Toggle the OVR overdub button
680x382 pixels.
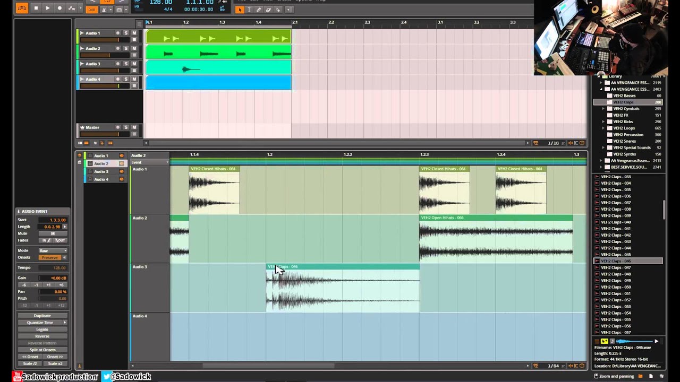pyautogui.click(x=91, y=10)
